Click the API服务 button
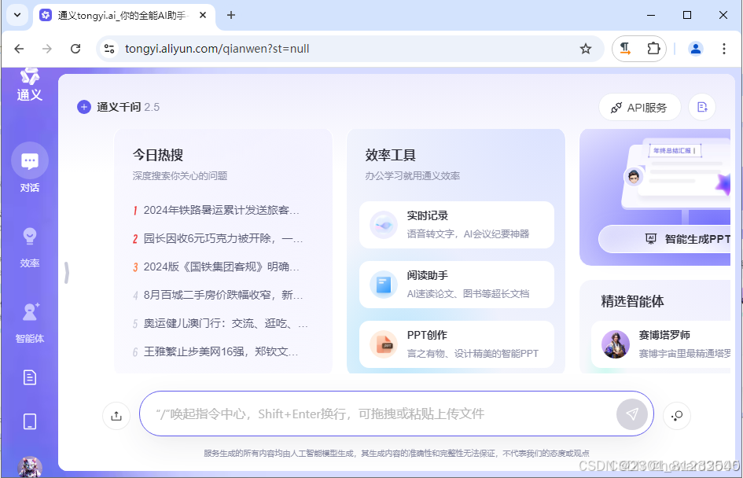The height and width of the screenshot is (478, 743). click(x=640, y=108)
